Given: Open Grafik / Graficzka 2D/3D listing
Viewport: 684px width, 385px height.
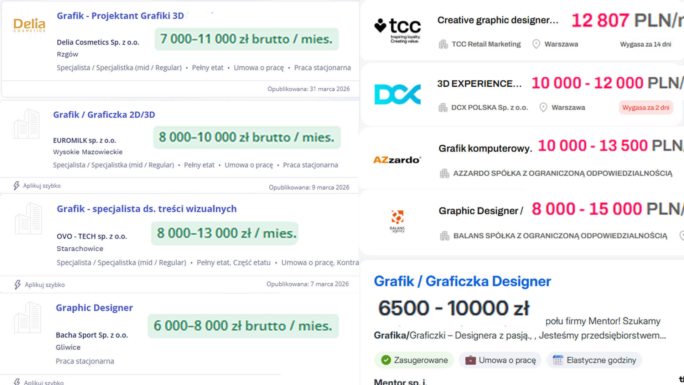Looking at the screenshot, I should pos(104,115).
